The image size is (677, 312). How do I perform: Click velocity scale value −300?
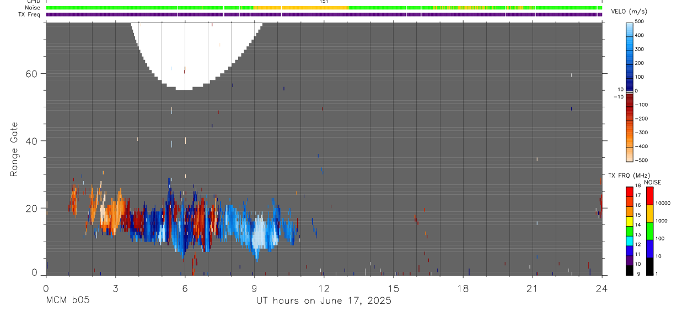coord(642,133)
